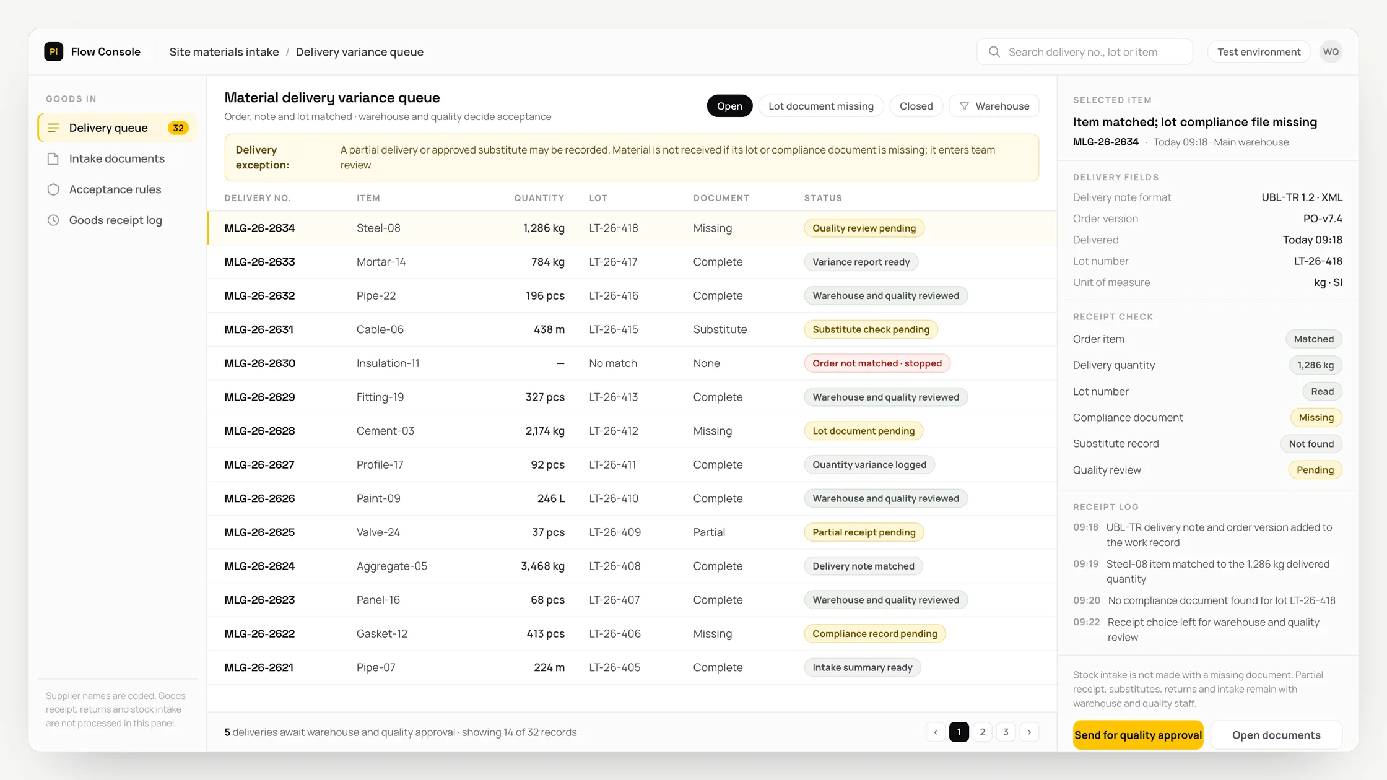Click UBL-TR 1.2 · XML format value
Viewport: 1387px width, 780px height.
point(1302,197)
